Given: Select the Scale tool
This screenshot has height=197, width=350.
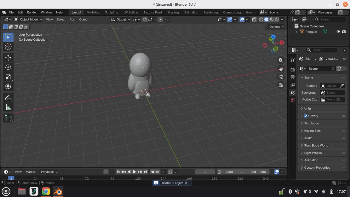Looking at the screenshot, I should [x=8, y=77].
